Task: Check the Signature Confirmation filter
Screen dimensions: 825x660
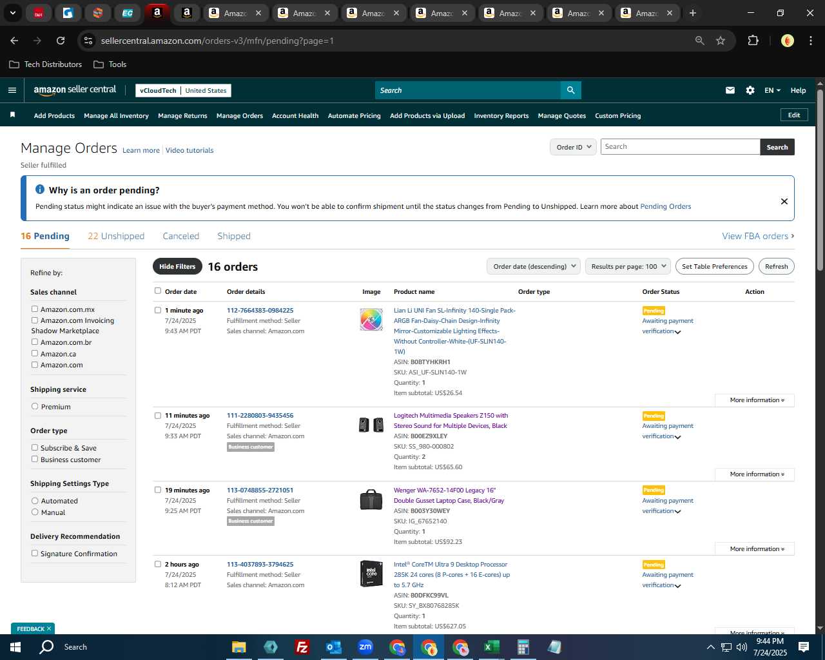Action: point(35,554)
